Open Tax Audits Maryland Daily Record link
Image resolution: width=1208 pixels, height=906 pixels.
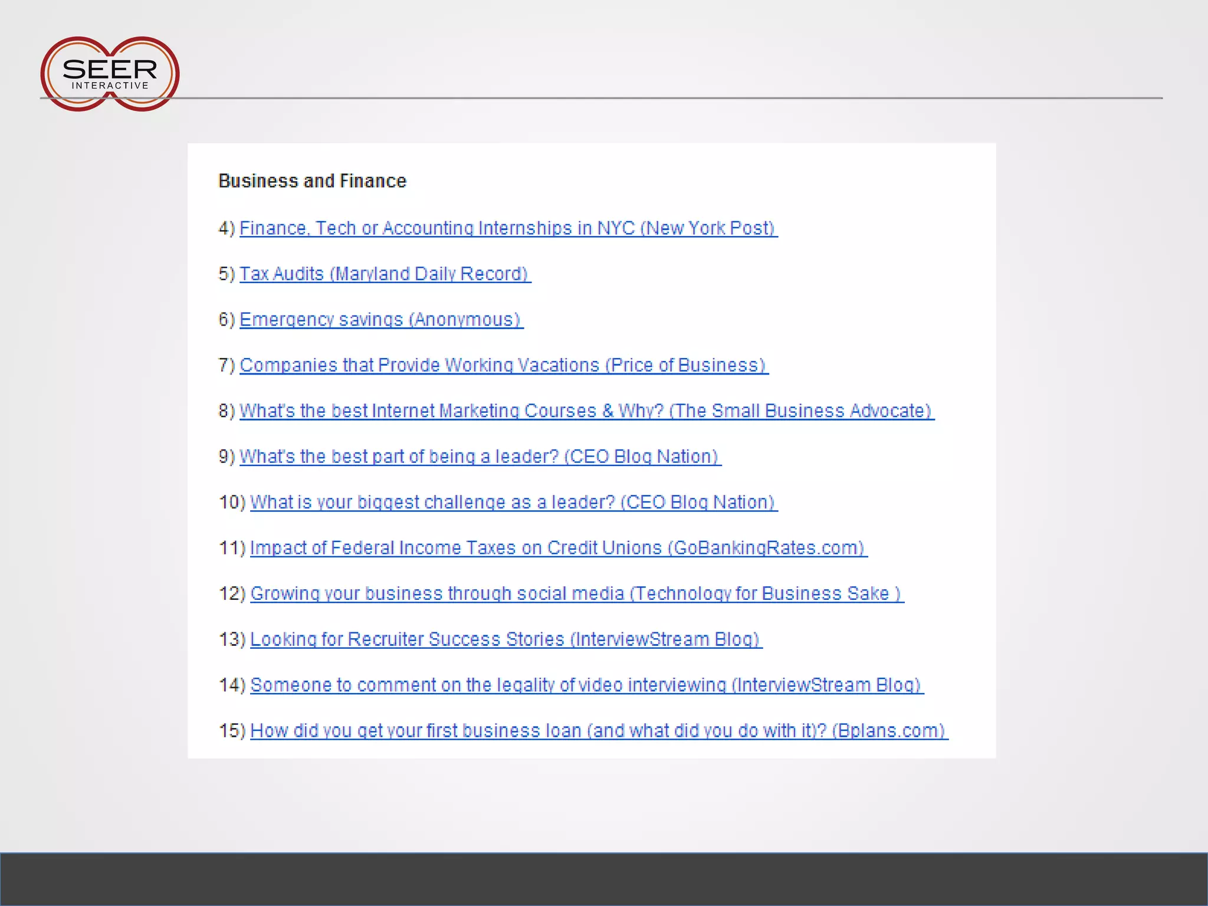pos(384,274)
